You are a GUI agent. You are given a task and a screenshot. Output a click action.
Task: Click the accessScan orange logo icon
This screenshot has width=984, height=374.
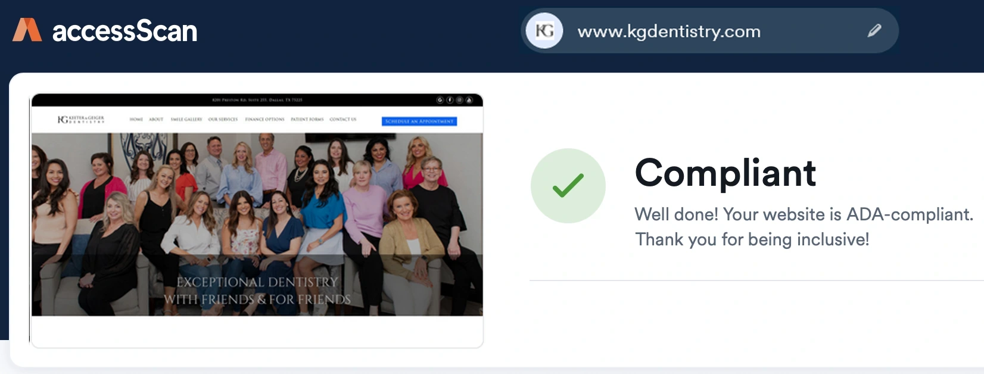point(27,30)
